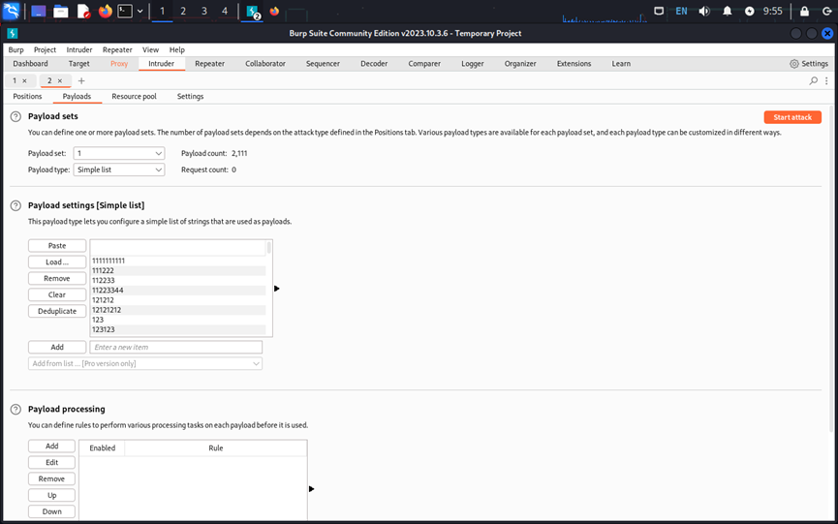Click the lock screen icon
The width and height of the screenshot is (838, 524).
pyautogui.click(x=804, y=11)
